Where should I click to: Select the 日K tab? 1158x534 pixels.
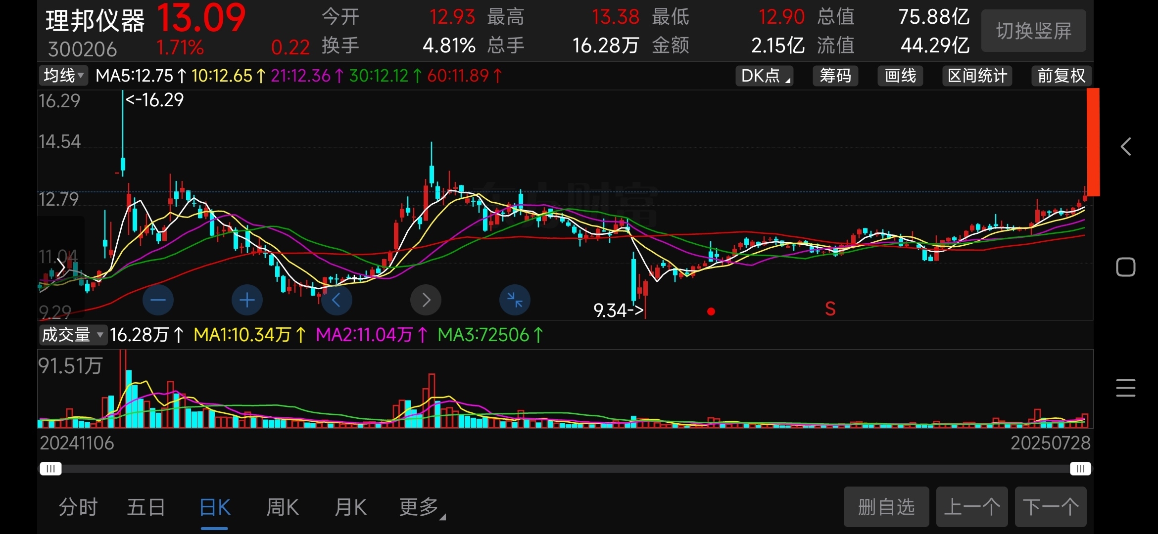click(214, 507)
